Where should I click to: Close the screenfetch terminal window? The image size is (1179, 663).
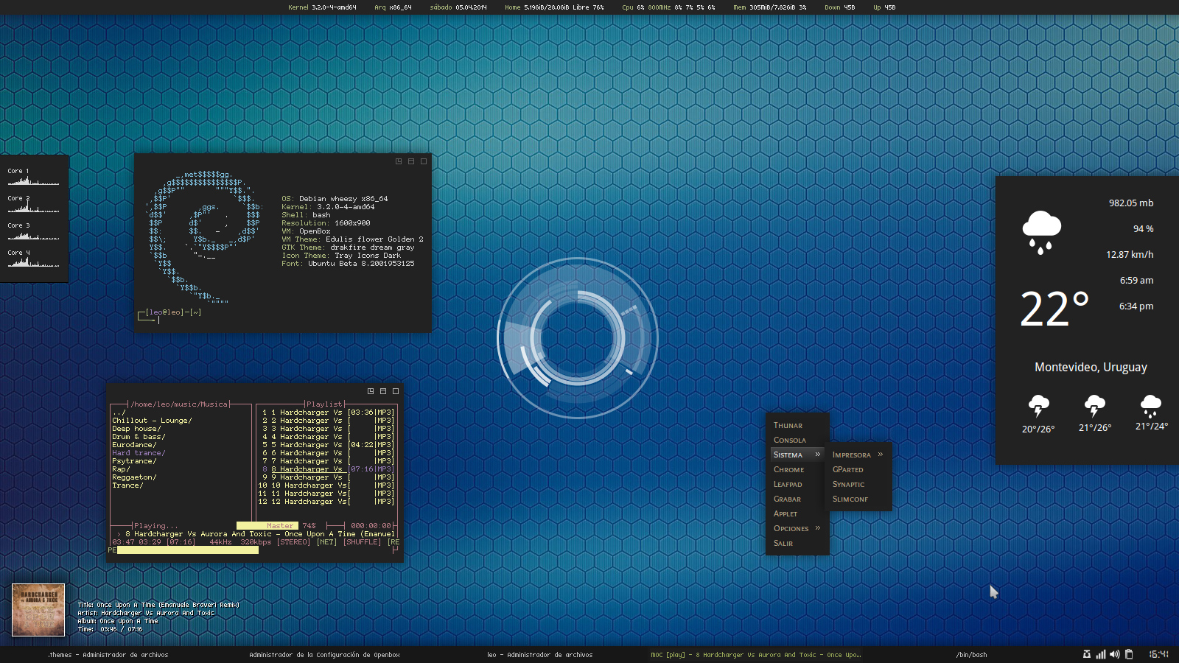(424, 161)
